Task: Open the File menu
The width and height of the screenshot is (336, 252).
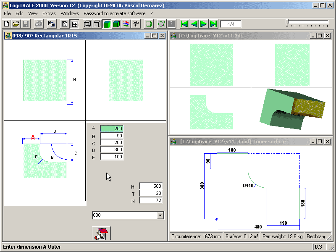Action: click(x=7, y=13)
